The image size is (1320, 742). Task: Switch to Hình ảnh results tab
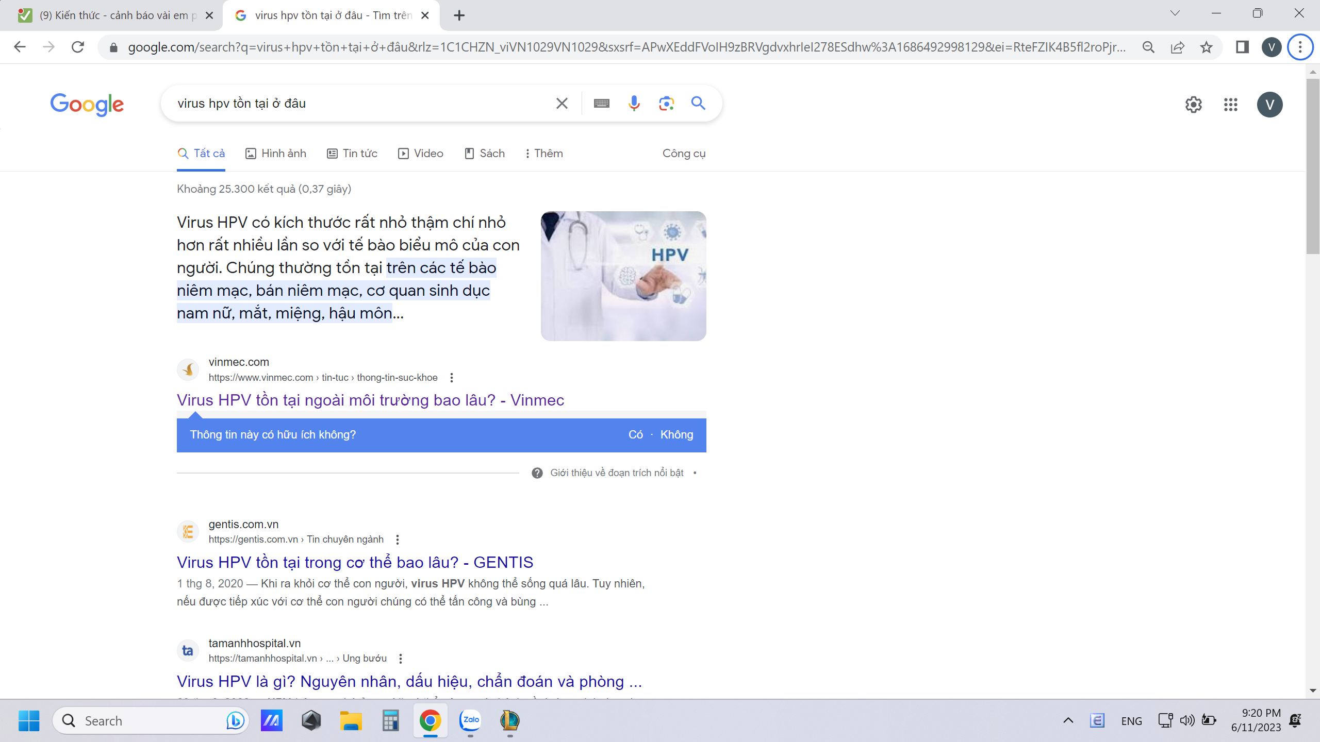pyautogui.click(x=276, y=154)
